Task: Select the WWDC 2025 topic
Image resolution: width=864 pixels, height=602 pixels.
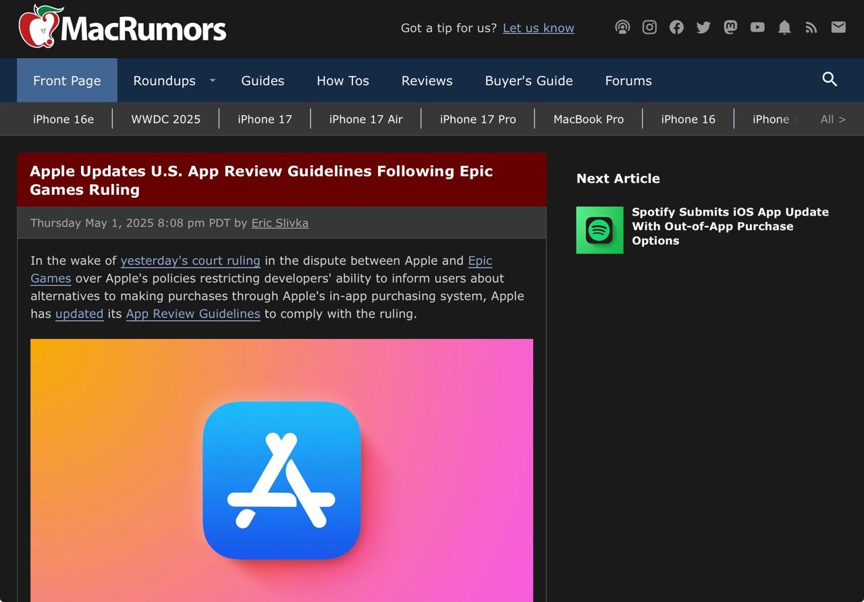Action: 165,119
